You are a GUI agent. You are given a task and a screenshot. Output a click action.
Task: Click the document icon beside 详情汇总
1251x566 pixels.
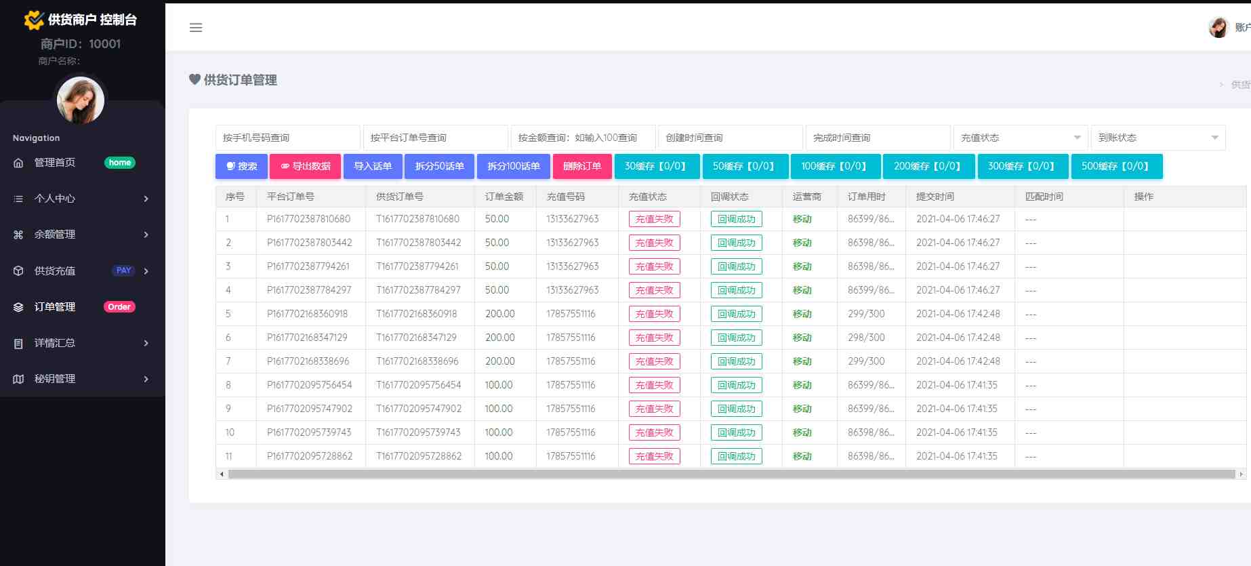pos(18,343)
